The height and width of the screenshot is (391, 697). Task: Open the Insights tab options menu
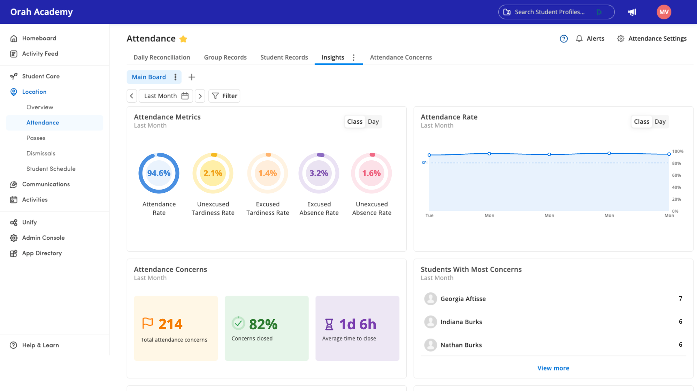[353, 58]
